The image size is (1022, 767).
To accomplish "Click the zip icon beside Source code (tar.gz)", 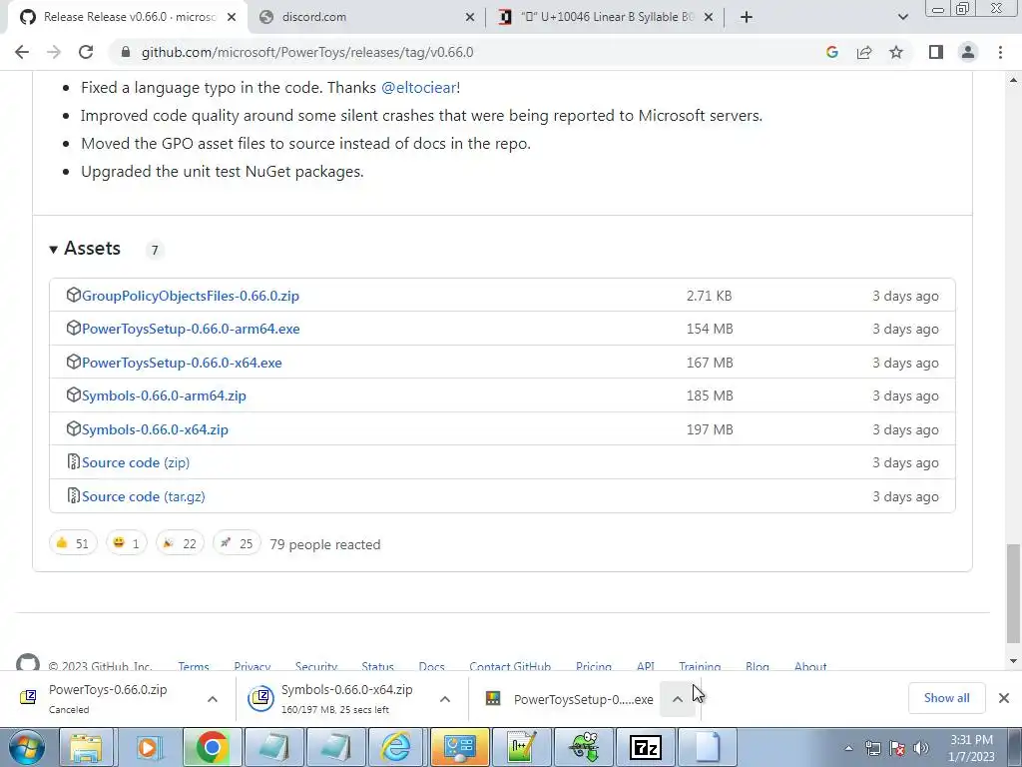I will [x=73, y=495].
